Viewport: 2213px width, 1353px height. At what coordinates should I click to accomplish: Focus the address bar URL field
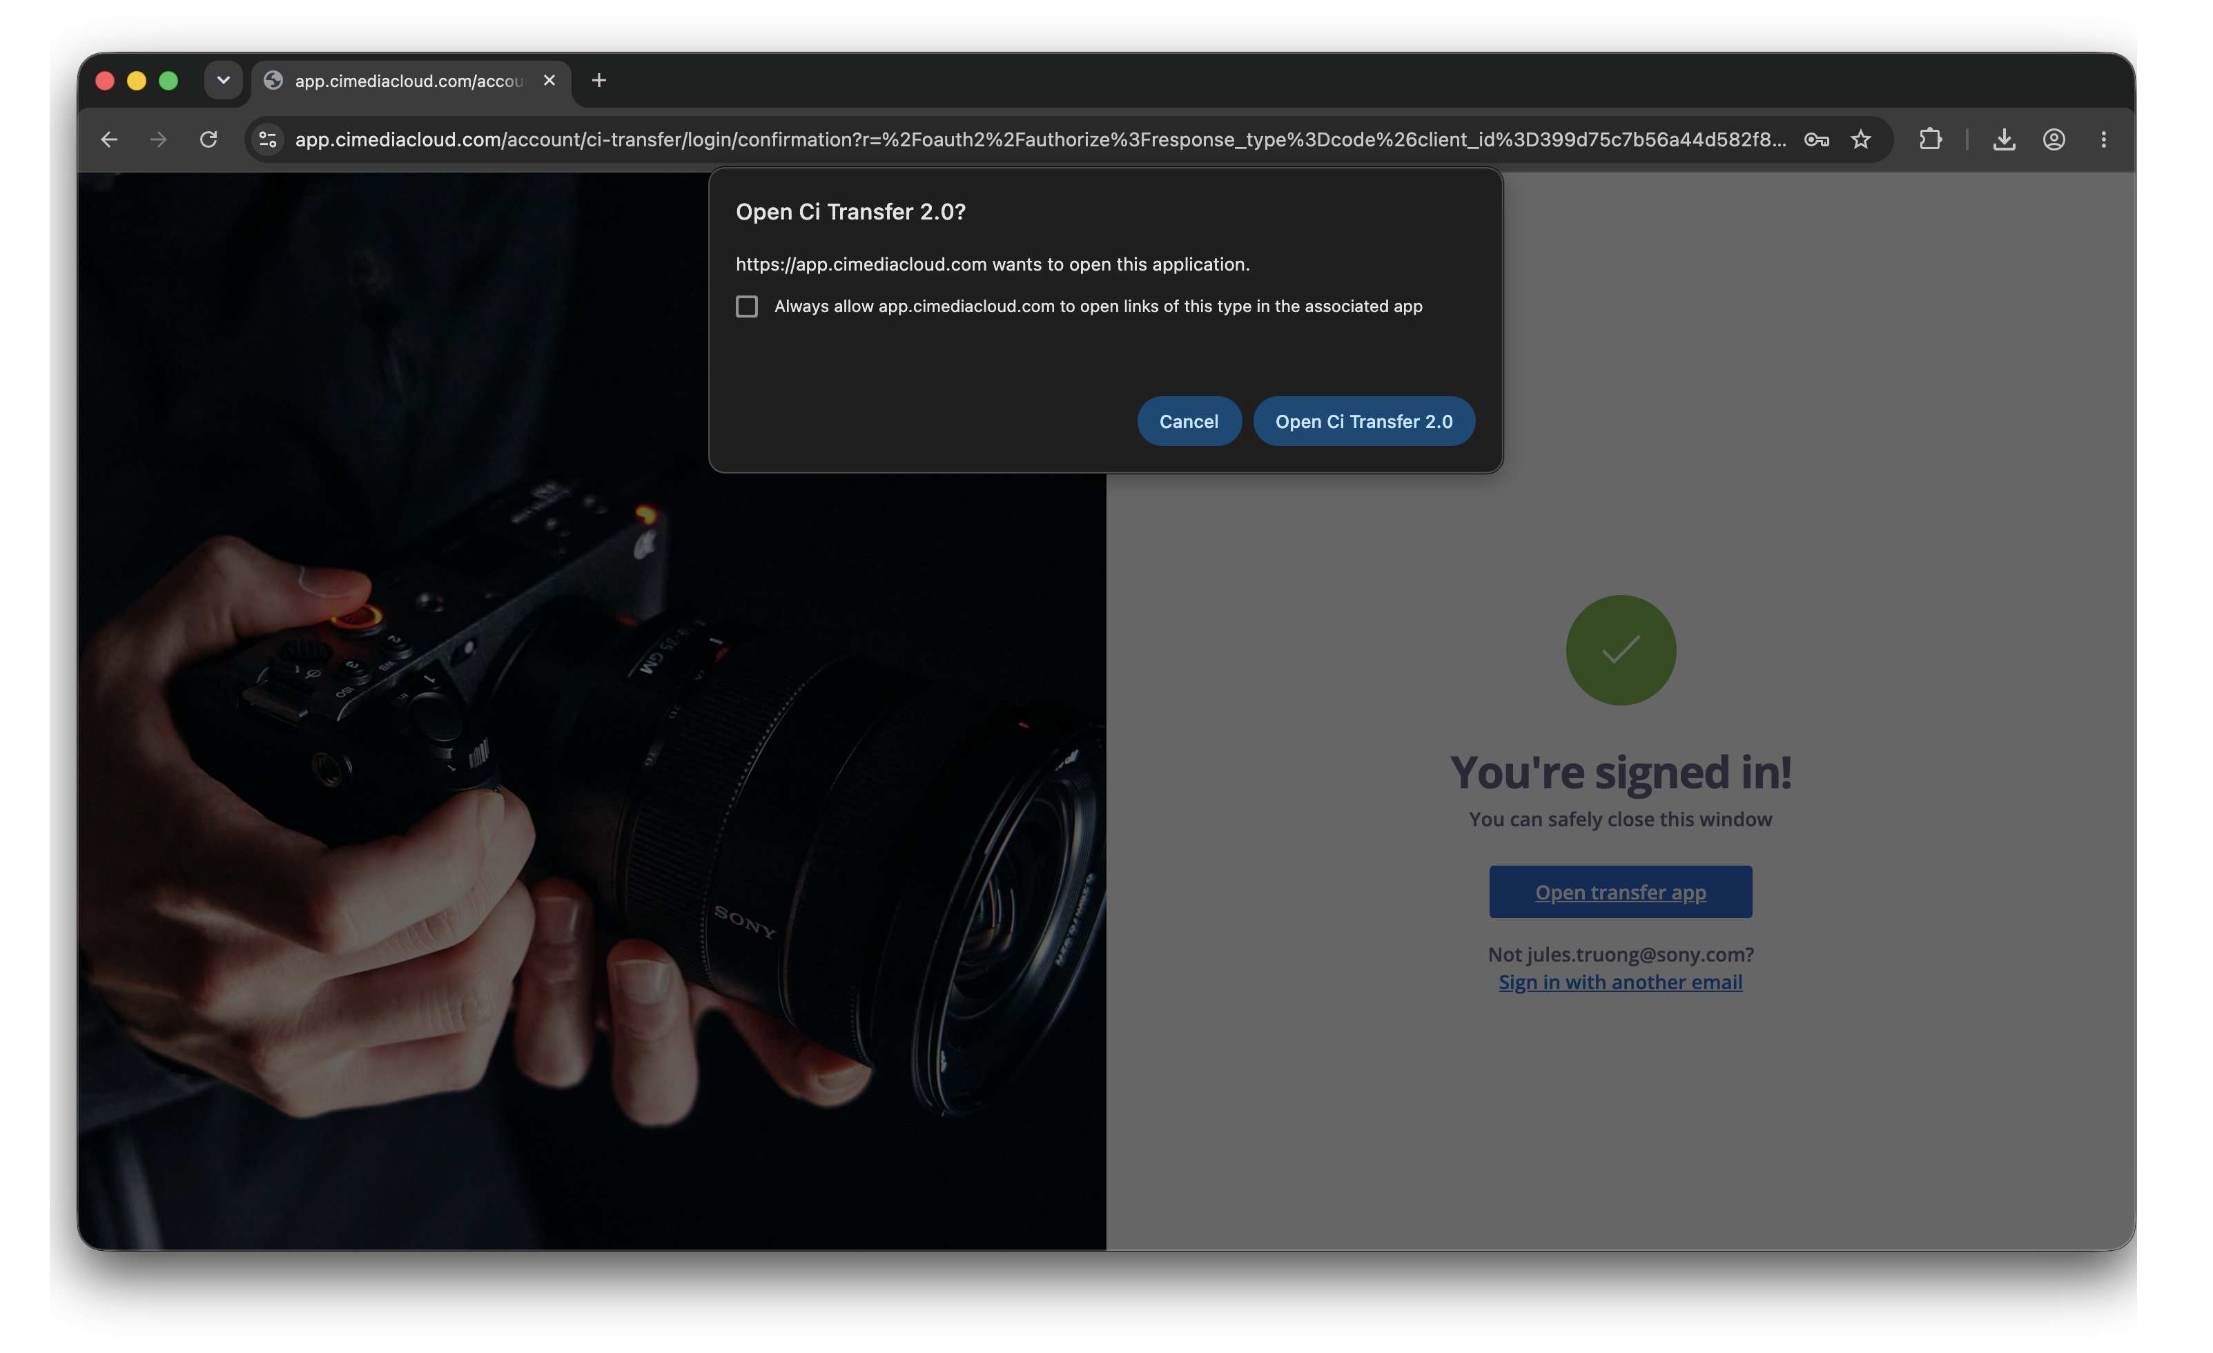click(1040, 140)
